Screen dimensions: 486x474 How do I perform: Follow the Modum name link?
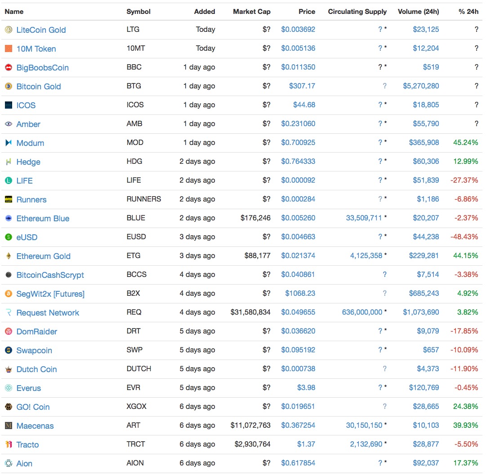point(30,143)
